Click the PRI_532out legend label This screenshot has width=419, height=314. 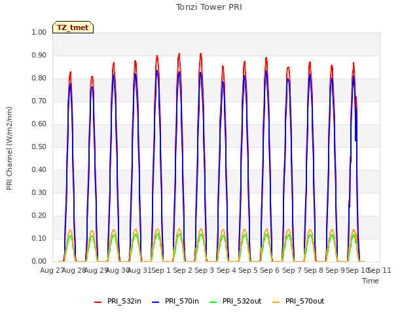242,301
